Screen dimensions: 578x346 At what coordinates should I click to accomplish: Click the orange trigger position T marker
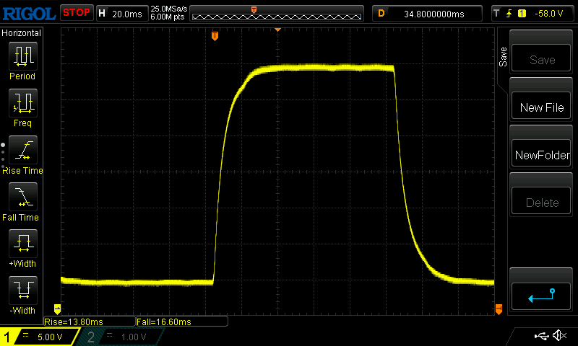215,35
